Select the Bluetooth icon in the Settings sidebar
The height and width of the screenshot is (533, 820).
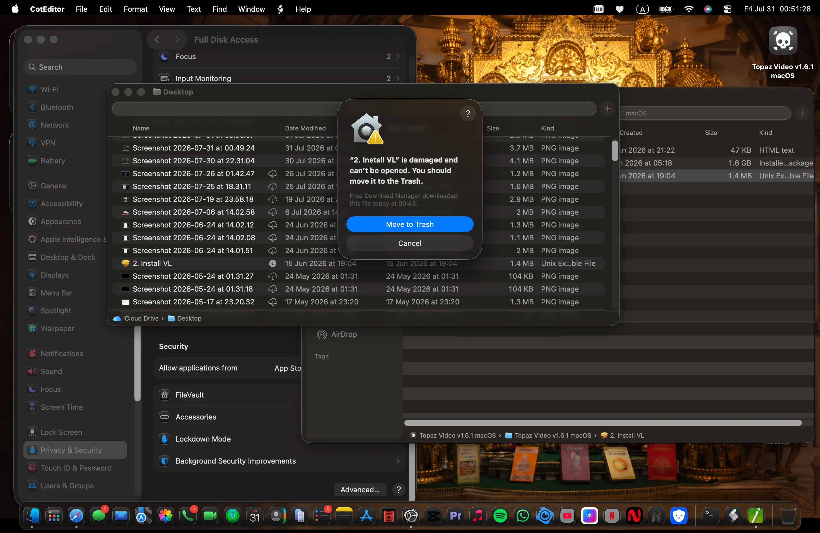(32, 107)
